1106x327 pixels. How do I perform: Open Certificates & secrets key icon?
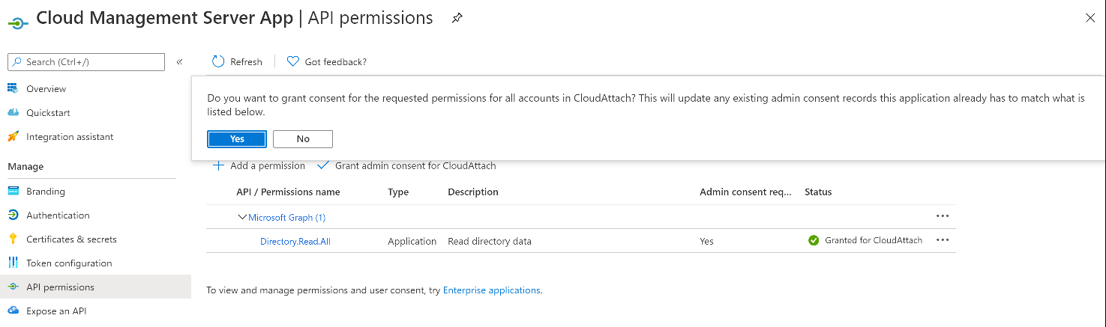click(x=13, y=239)
